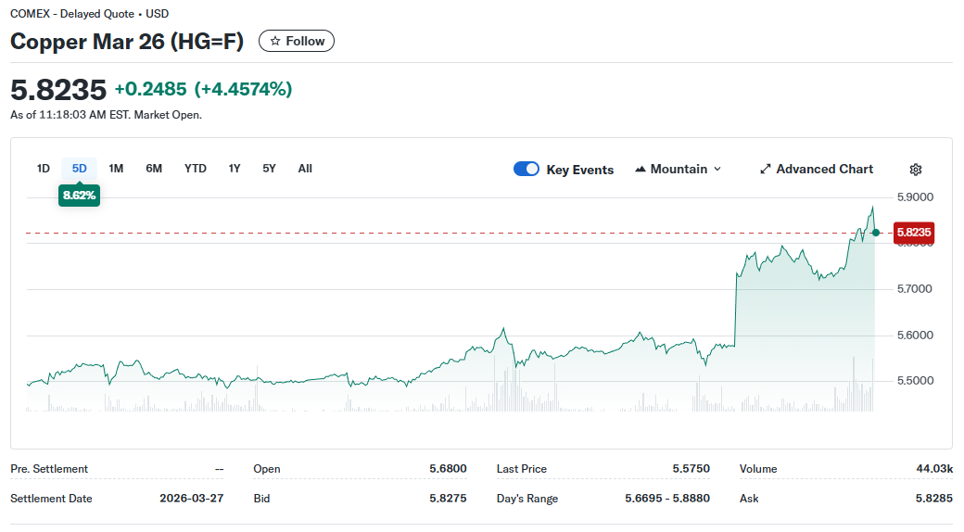964x532 pixels.
Task: Click the red 5.8235 price marker
Action: tap(914, 233)
